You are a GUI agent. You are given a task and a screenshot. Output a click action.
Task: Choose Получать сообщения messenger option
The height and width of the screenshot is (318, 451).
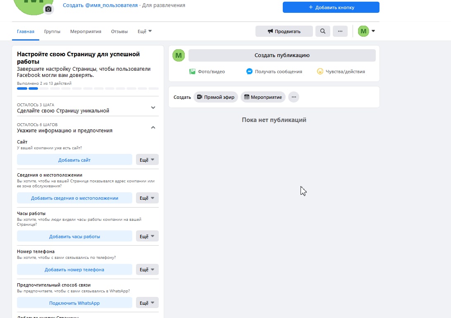274,72
